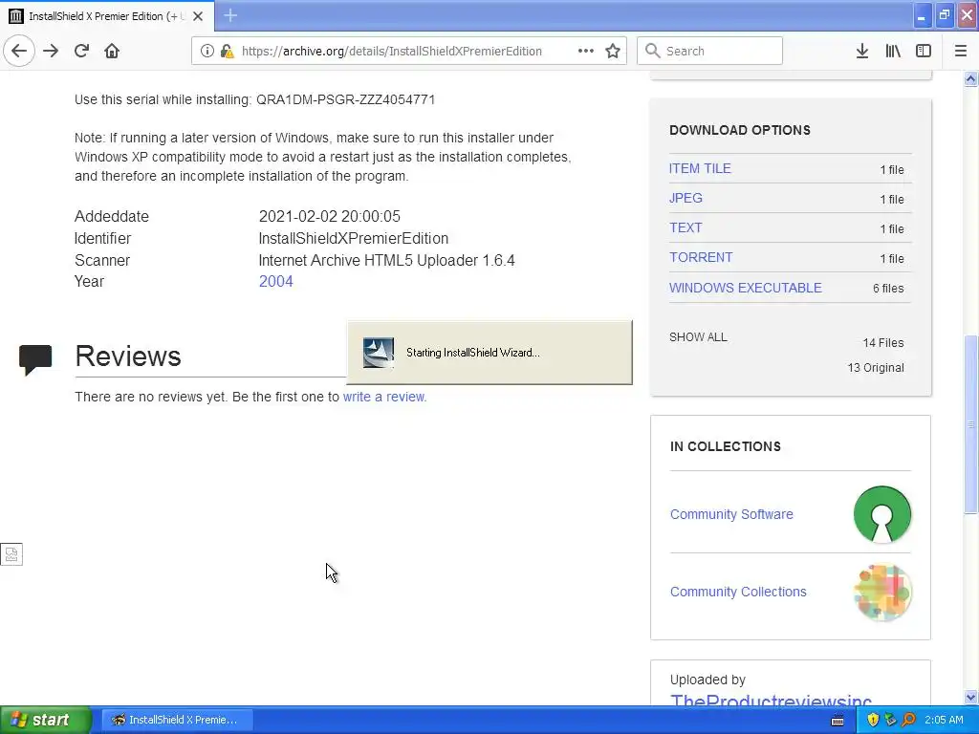The image size is (979, 734).
Task: Click SHOW ALL files link
Action: coord(698,337)
